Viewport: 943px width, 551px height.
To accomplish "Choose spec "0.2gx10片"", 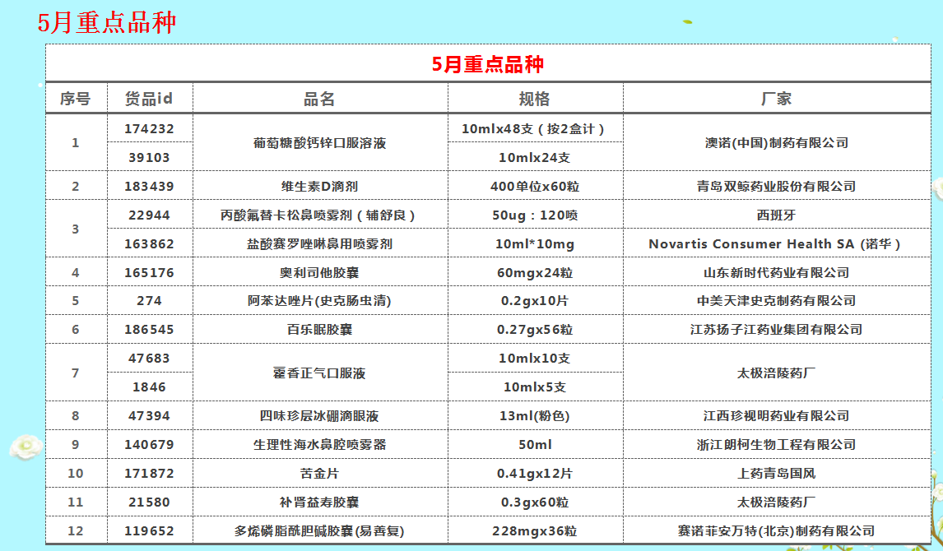I will click(x=535, y=300).
